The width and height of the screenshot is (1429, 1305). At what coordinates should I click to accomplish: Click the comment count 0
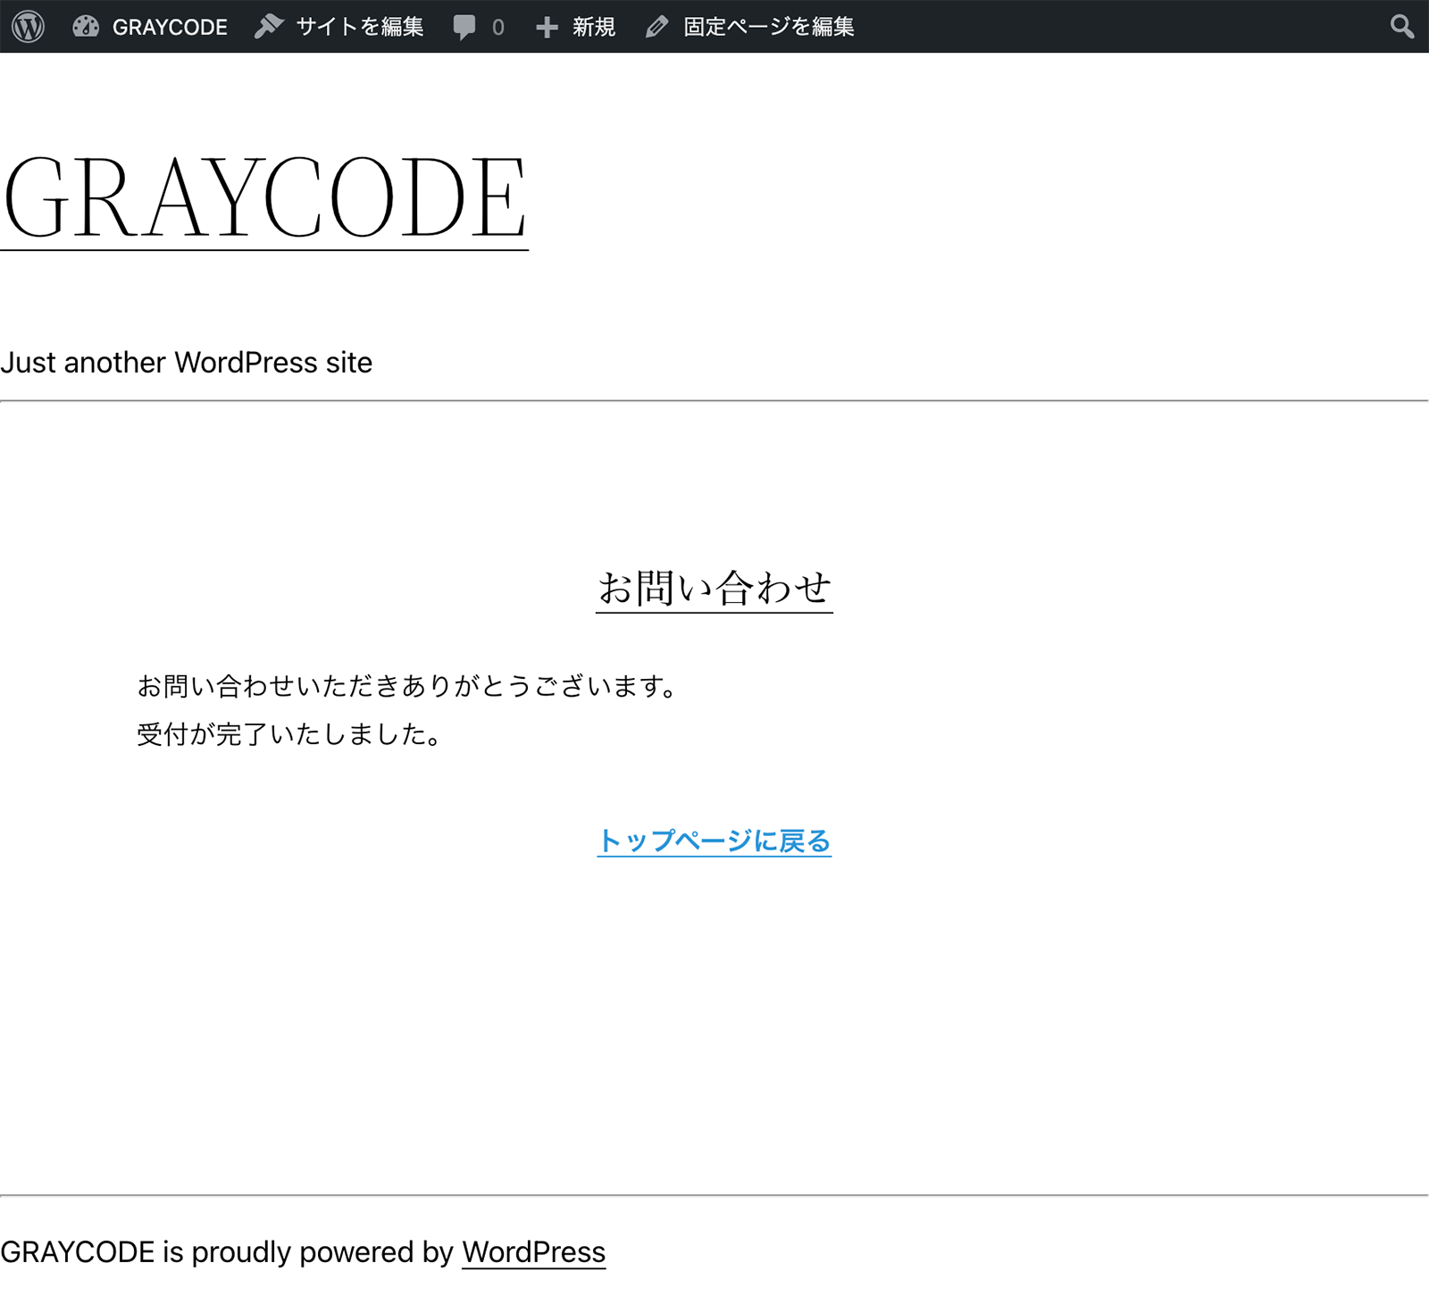point(498,28)
